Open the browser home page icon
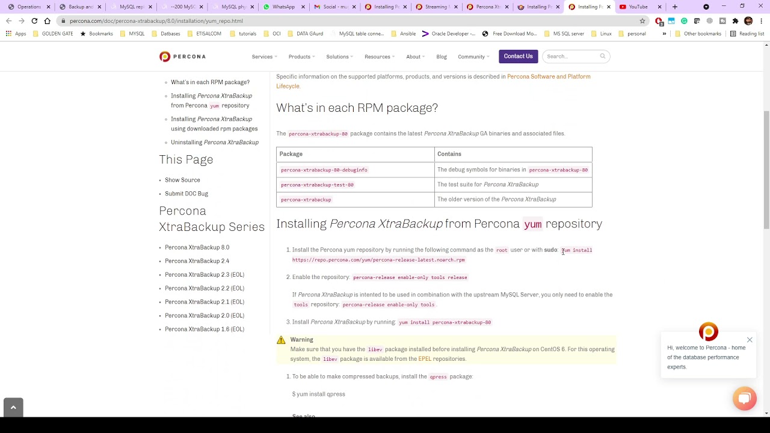Screen dimensions: 770x433 [47, 20]
